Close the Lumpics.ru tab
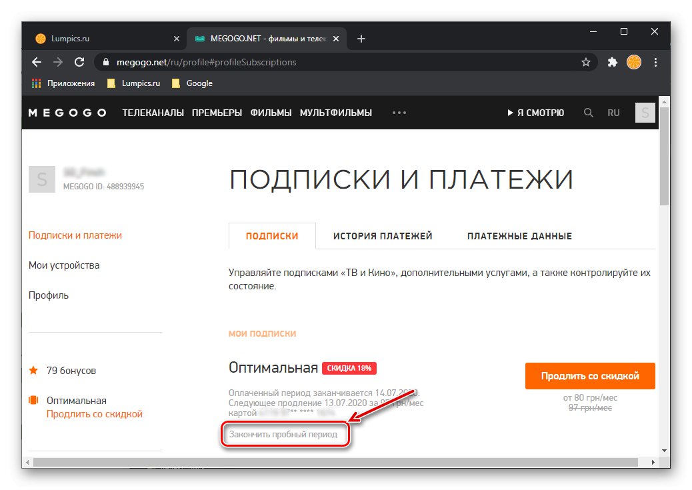 [x=177, y=39]
